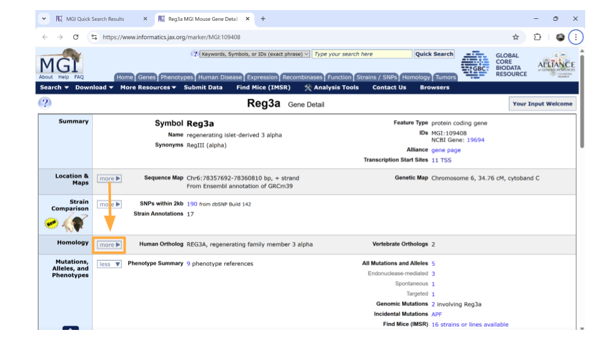Collapse Mutations section with less button
606x340 pixels.
(x=109, y=264)
